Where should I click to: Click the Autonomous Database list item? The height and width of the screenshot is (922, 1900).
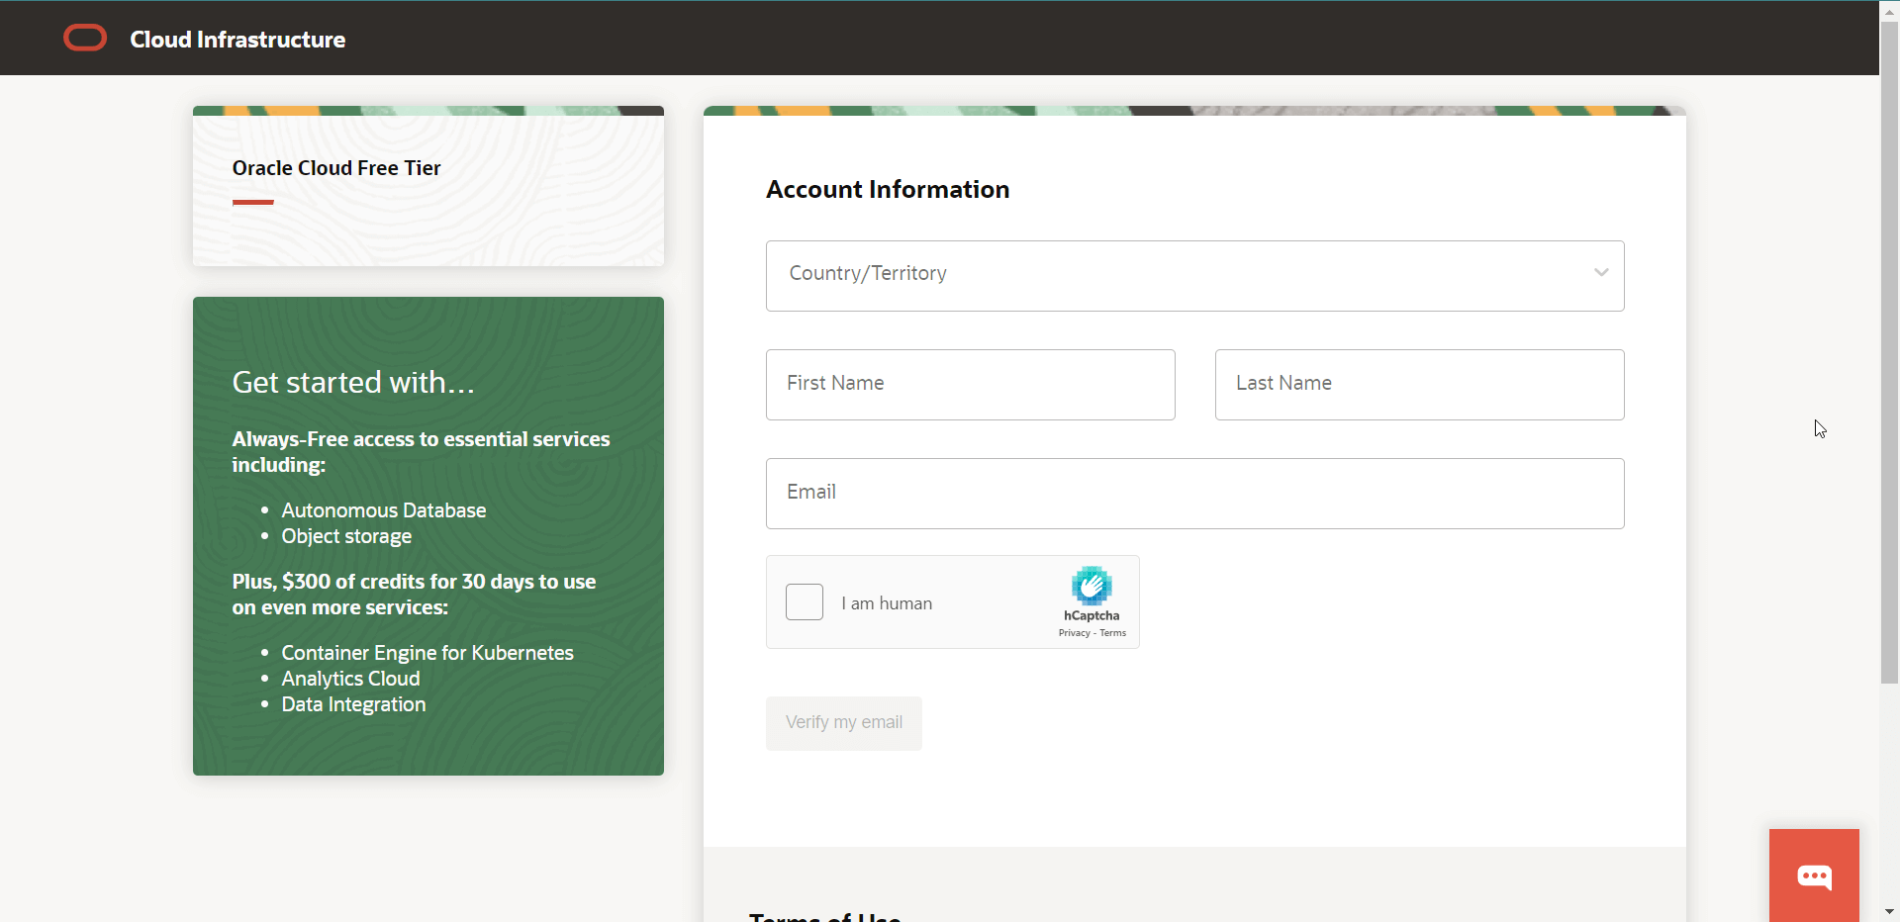384,510
